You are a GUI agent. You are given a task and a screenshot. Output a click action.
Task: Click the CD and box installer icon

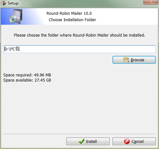click(16, 16)
